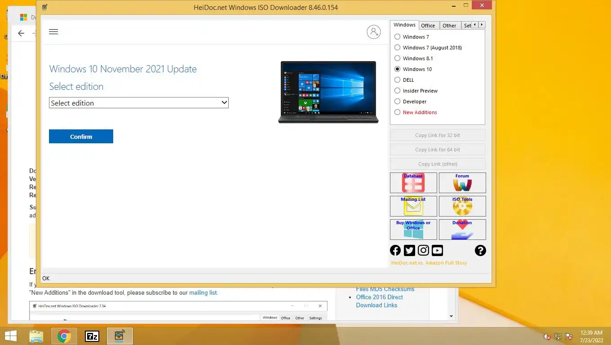611x345 pixels.
Task: Open the Files MD5 Checksums link in browser
Action: pyautogui.click(x=385, y=289)
